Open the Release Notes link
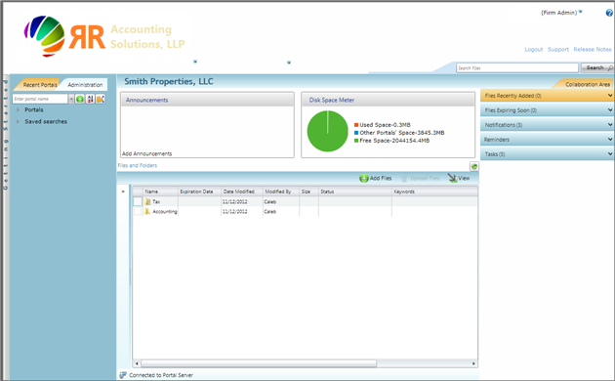615x381 pixels. 593,50
